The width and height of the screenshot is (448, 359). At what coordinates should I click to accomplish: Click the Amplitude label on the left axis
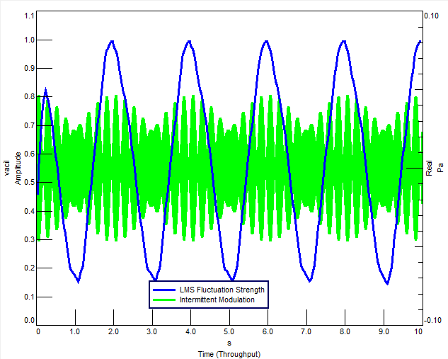[x=18, y=168]
